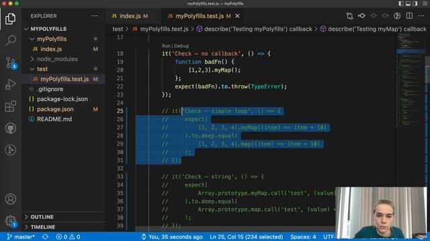The width and height of the screenshot is (430, 241).
Task: Open .gitignore file
Action: point(63,89)
